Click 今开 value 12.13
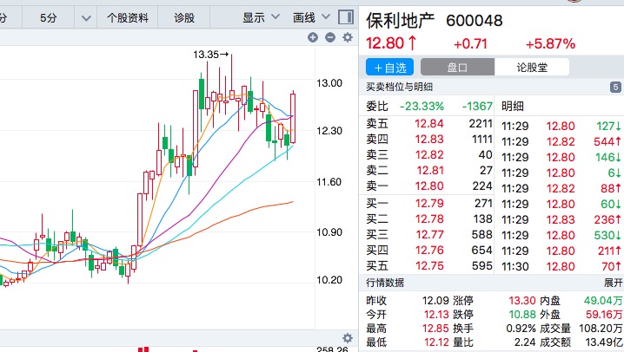The width and height of the screenshot is (624, 352). 436,315
